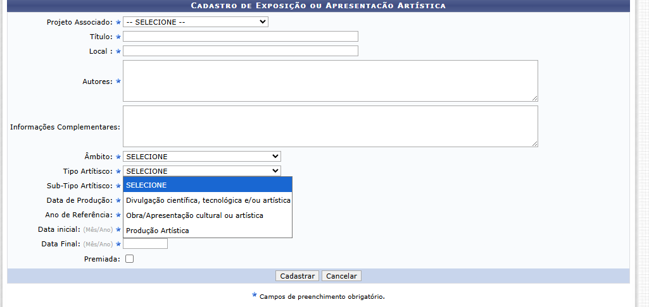This screenshot has width=649, height=307.
Task: Click the Data Final input field
Action: (x=145, y=244)
